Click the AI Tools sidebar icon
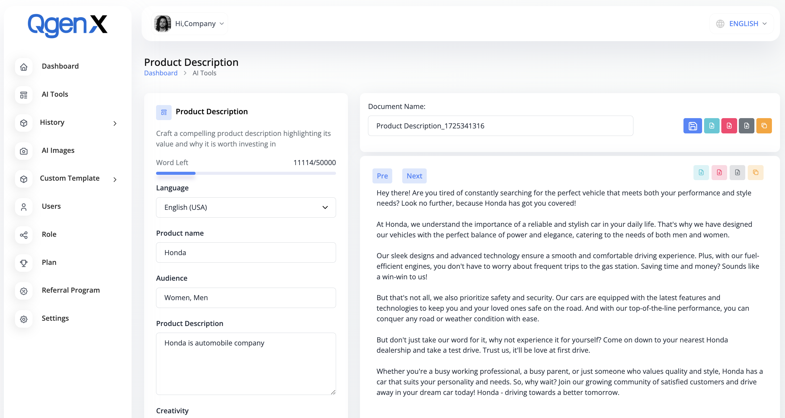 pyautogui.click(x=24, y=95)
